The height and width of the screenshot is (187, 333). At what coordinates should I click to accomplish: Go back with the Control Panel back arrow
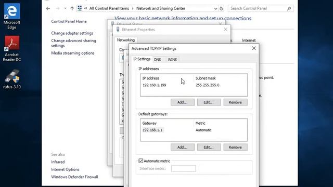48,8
